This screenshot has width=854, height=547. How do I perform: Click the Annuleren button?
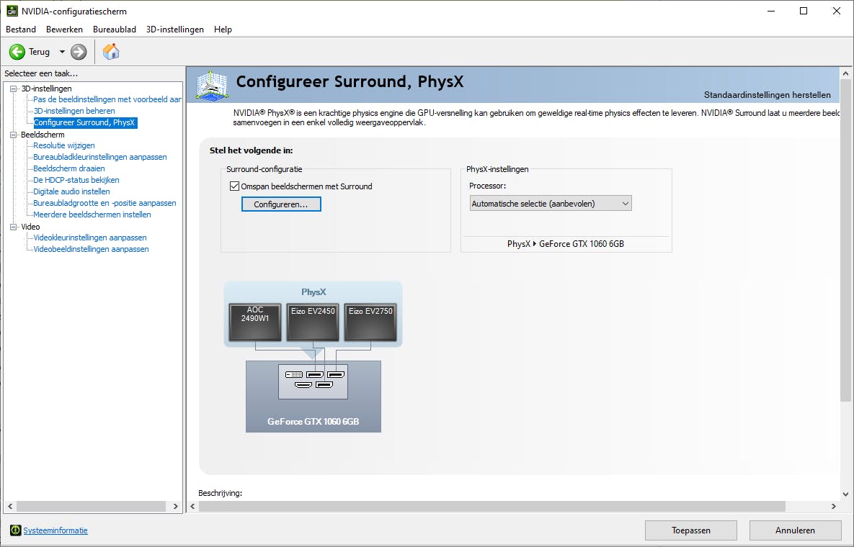pyautogui.click(x=795, y=530)
